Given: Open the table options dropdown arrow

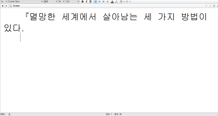Looking at the screenshot, I should pyautogui.click(x=124, y=2).
